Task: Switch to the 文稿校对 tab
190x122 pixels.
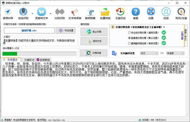Action: (x=28, y=60)
